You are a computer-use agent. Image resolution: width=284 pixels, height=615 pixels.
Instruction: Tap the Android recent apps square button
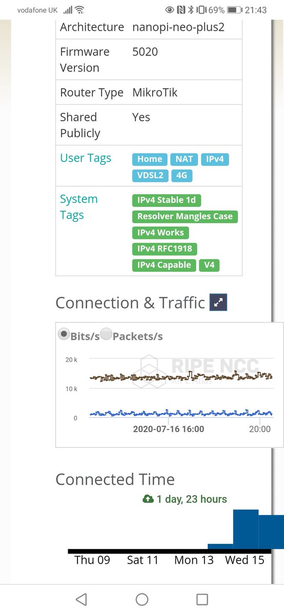(x=202, y=599)
